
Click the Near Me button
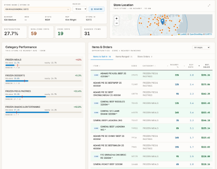click(x=96, y=9)
